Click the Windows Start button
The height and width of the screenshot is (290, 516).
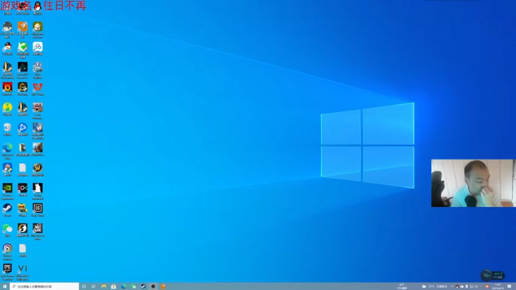click(5, 287)
